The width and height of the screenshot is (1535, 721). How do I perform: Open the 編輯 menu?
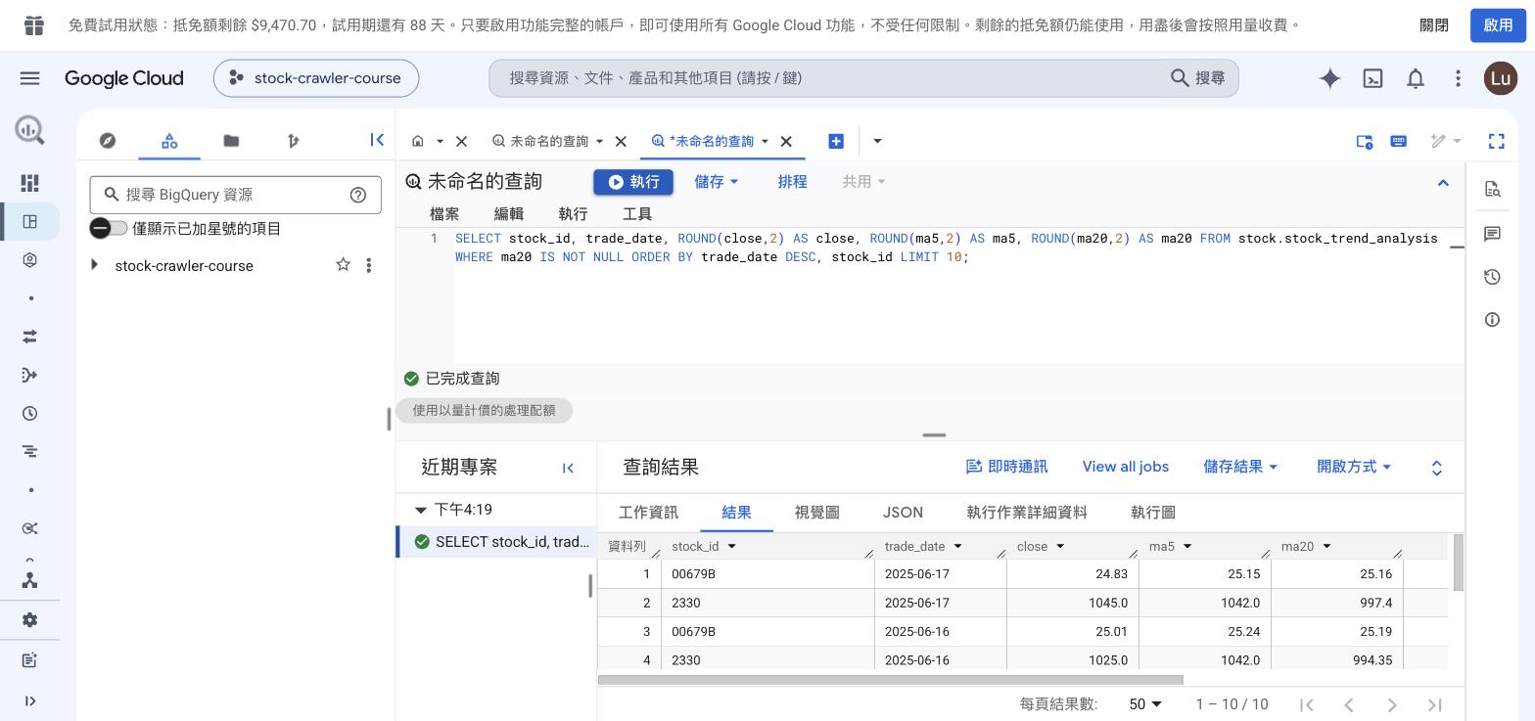pos(509,214)
